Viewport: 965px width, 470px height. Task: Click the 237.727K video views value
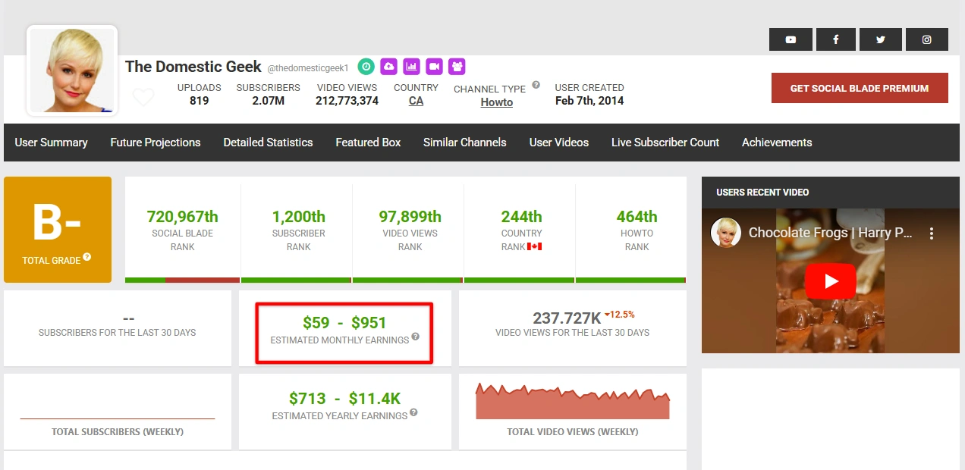pyautogui.click(x=567, y=318)
